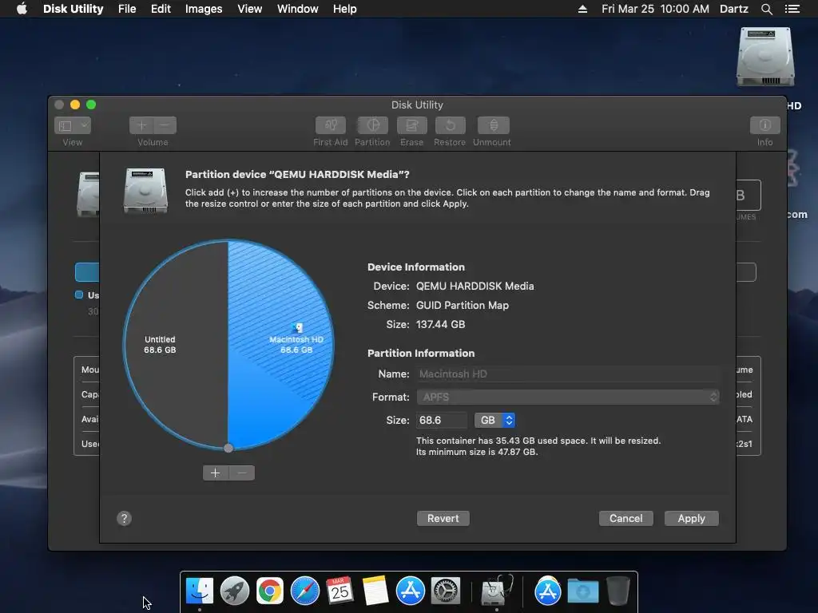This screenshot has height=613, width=818.
Task: Open the Info toolbar button
Action: pyautogui.click(x=764, y=125)
